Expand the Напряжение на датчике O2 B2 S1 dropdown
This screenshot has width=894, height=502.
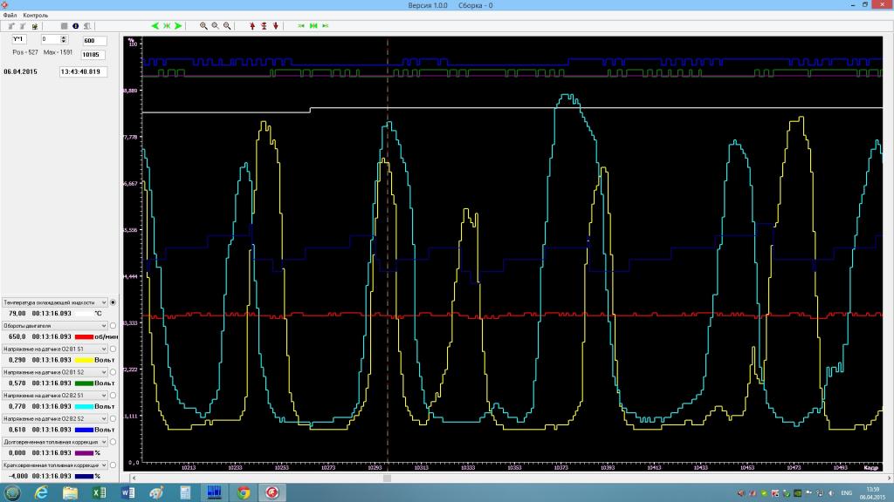point(103,396)
